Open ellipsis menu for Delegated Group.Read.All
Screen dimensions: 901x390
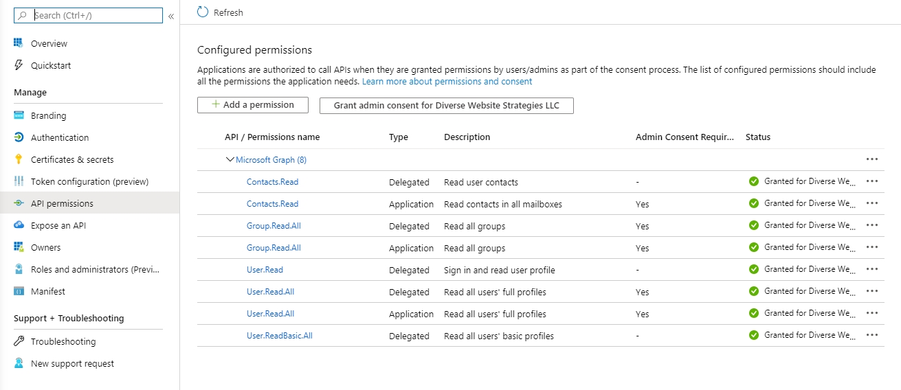click(x=872, y=225)
